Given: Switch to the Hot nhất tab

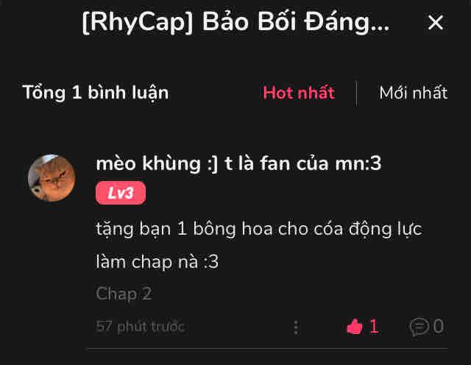Looking at the screenshot, I should (x=299, y=93).
